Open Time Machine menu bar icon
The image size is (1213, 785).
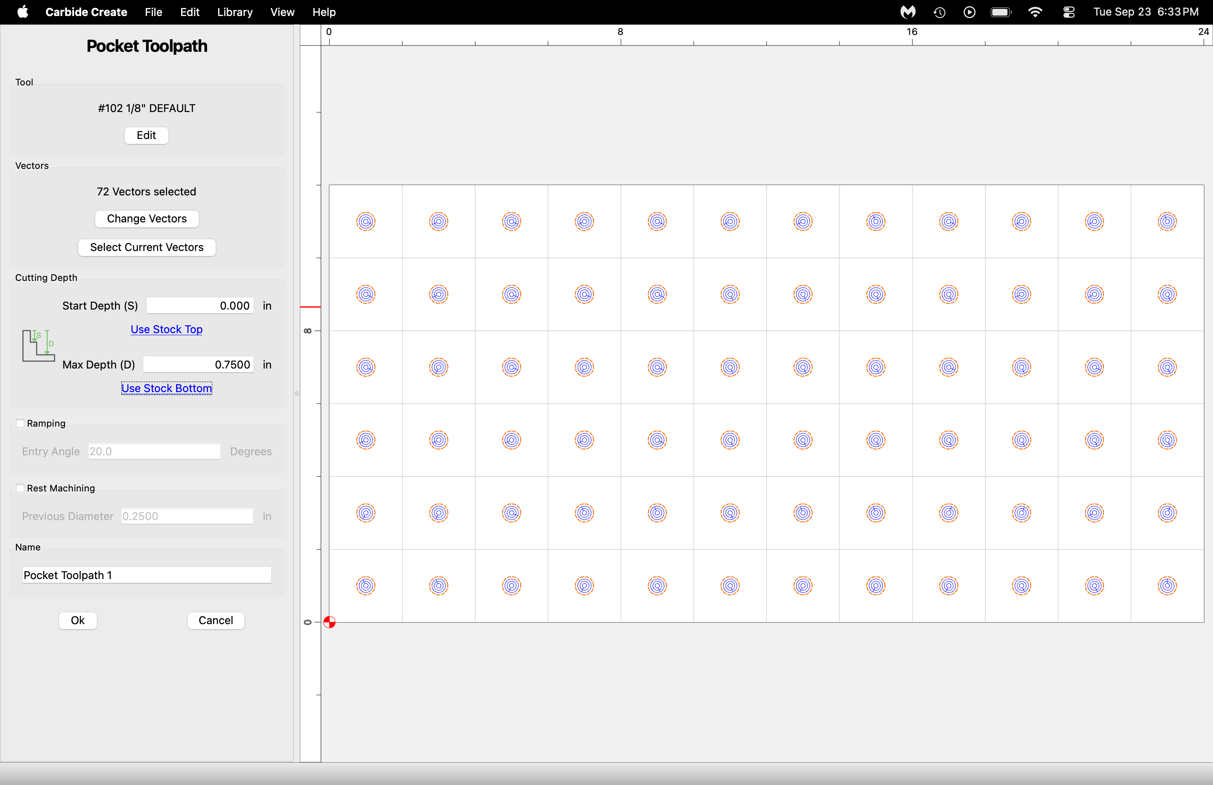coord(939,12)
